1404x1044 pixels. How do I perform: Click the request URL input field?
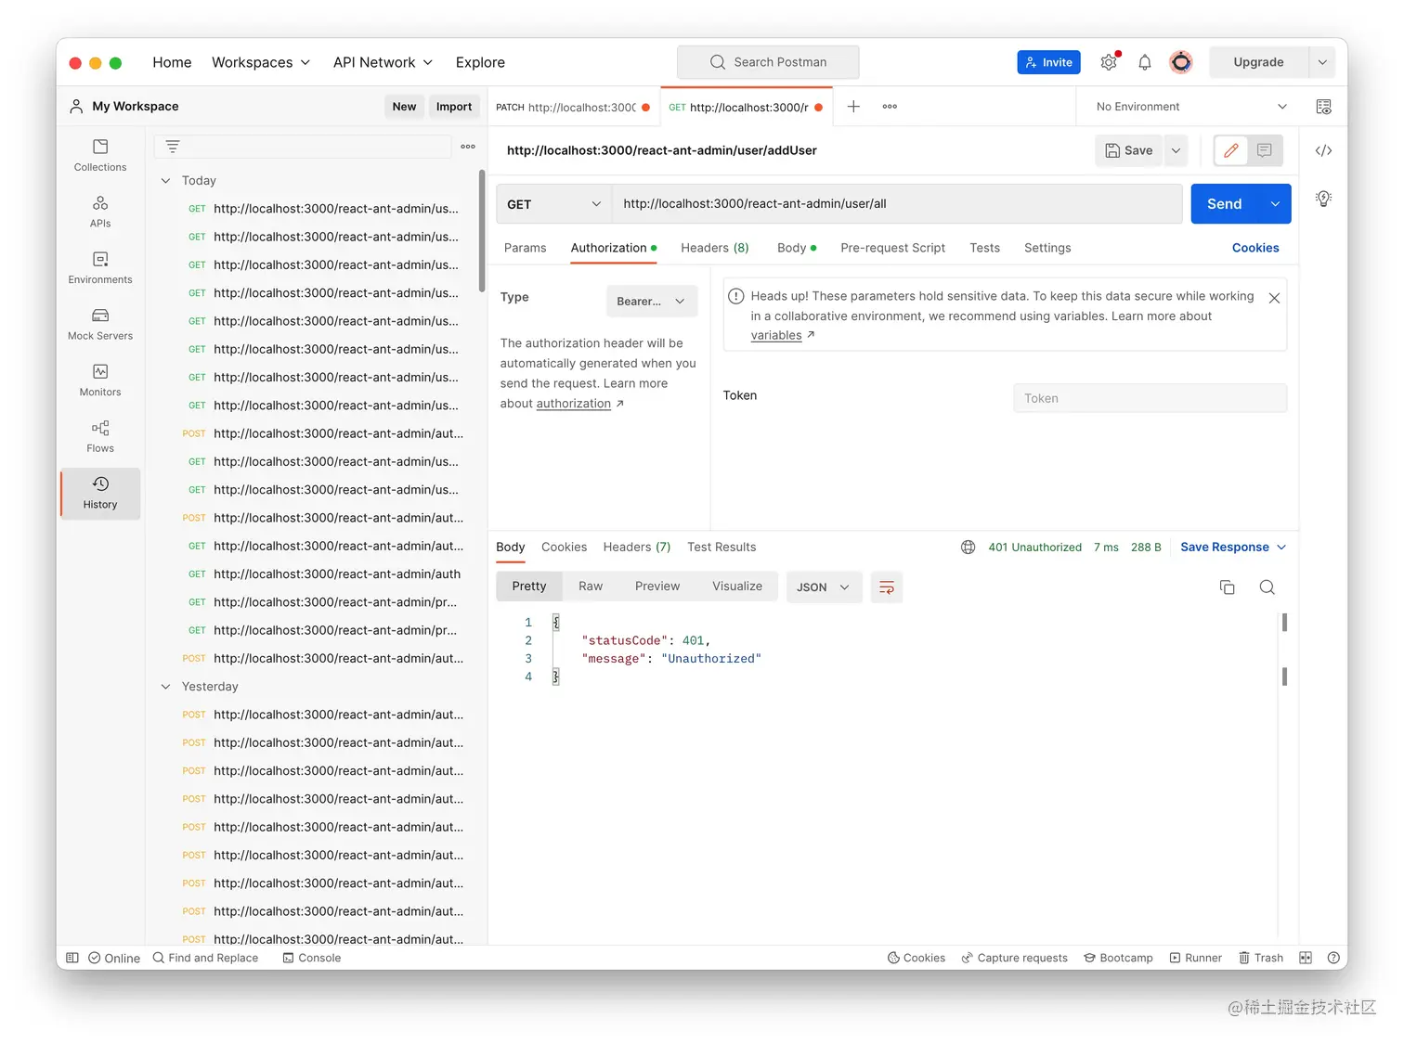click(x=897, y=204)
